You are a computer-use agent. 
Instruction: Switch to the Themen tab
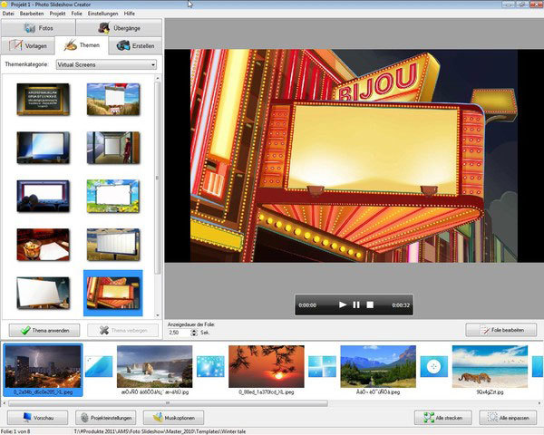(82, 45)
